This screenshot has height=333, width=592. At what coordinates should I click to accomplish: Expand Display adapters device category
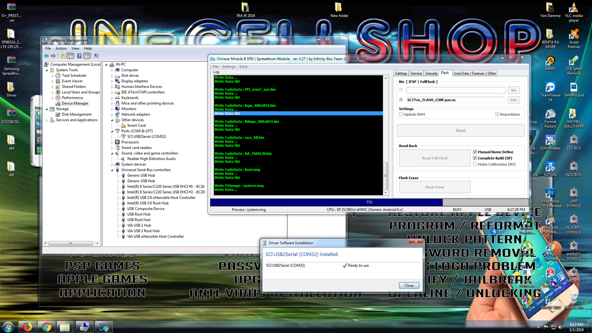[x=112, y=81]
